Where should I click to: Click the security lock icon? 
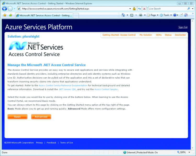tap(134, 9)
